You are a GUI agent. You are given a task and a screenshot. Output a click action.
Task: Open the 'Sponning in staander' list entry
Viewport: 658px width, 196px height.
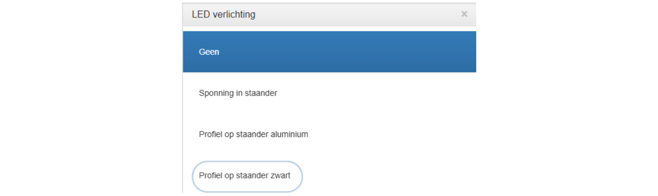(x=238, y=93)
